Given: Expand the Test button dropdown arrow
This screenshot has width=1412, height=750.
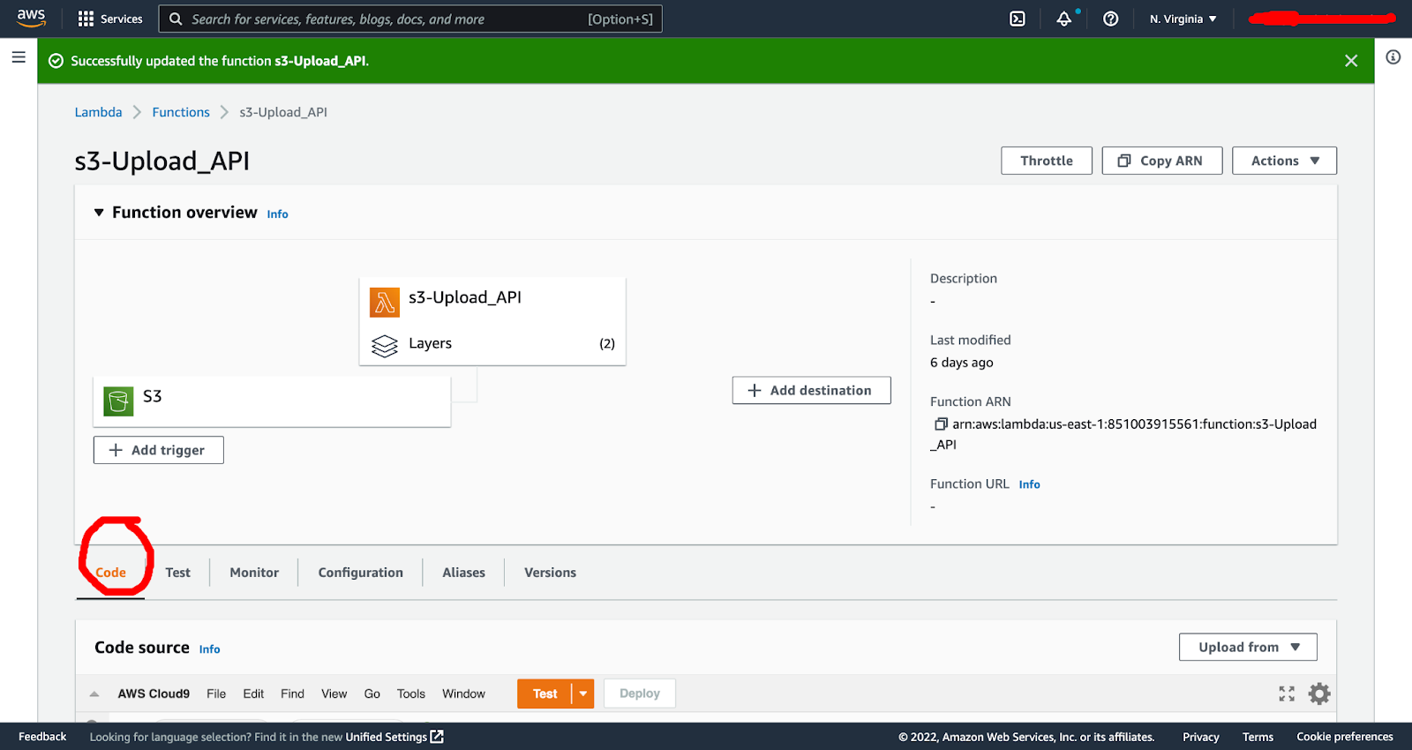Looking at the screenshot, I should click(x=583, y=694).
